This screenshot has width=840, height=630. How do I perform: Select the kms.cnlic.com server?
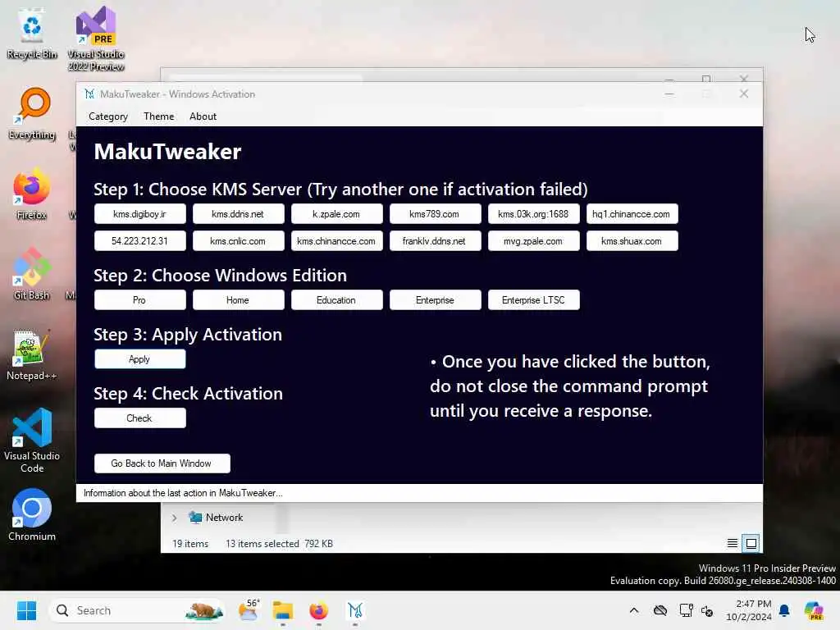tap(238, 241)
